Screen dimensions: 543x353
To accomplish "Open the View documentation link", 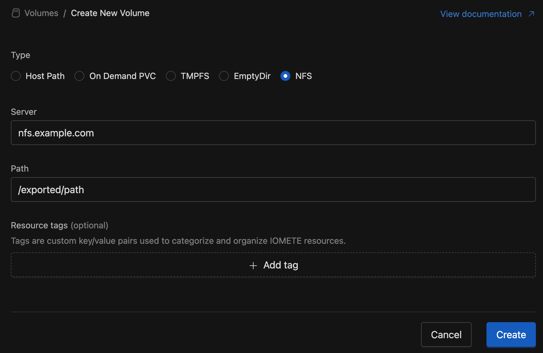I will [x=481, y=14].
